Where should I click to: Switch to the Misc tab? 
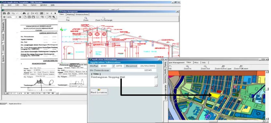[196, 62]
